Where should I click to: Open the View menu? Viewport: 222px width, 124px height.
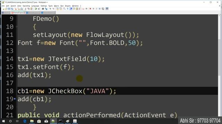(19, 6)
